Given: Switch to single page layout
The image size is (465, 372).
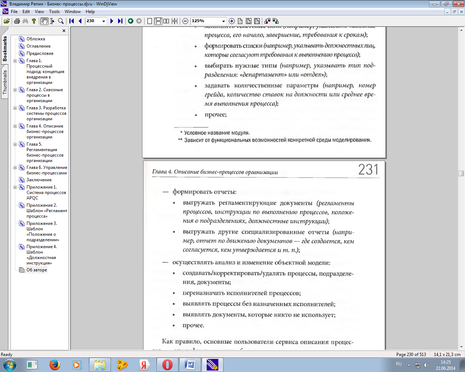Looking at the screenshot, I should point(150,21).
